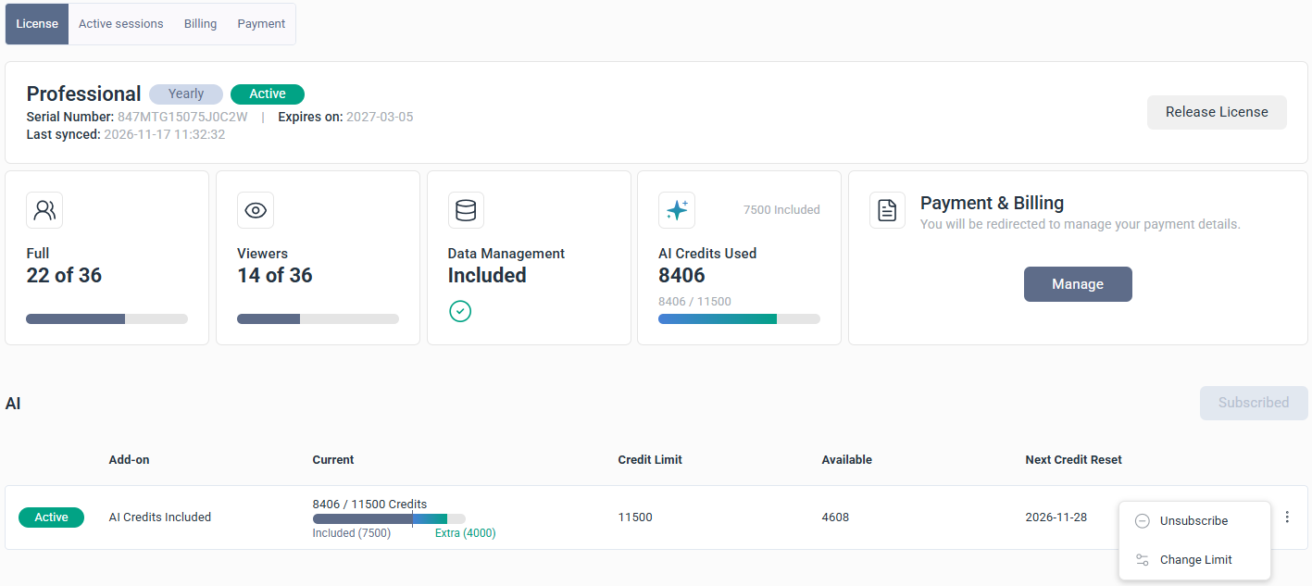Click the '7500 Included' label

781,210
